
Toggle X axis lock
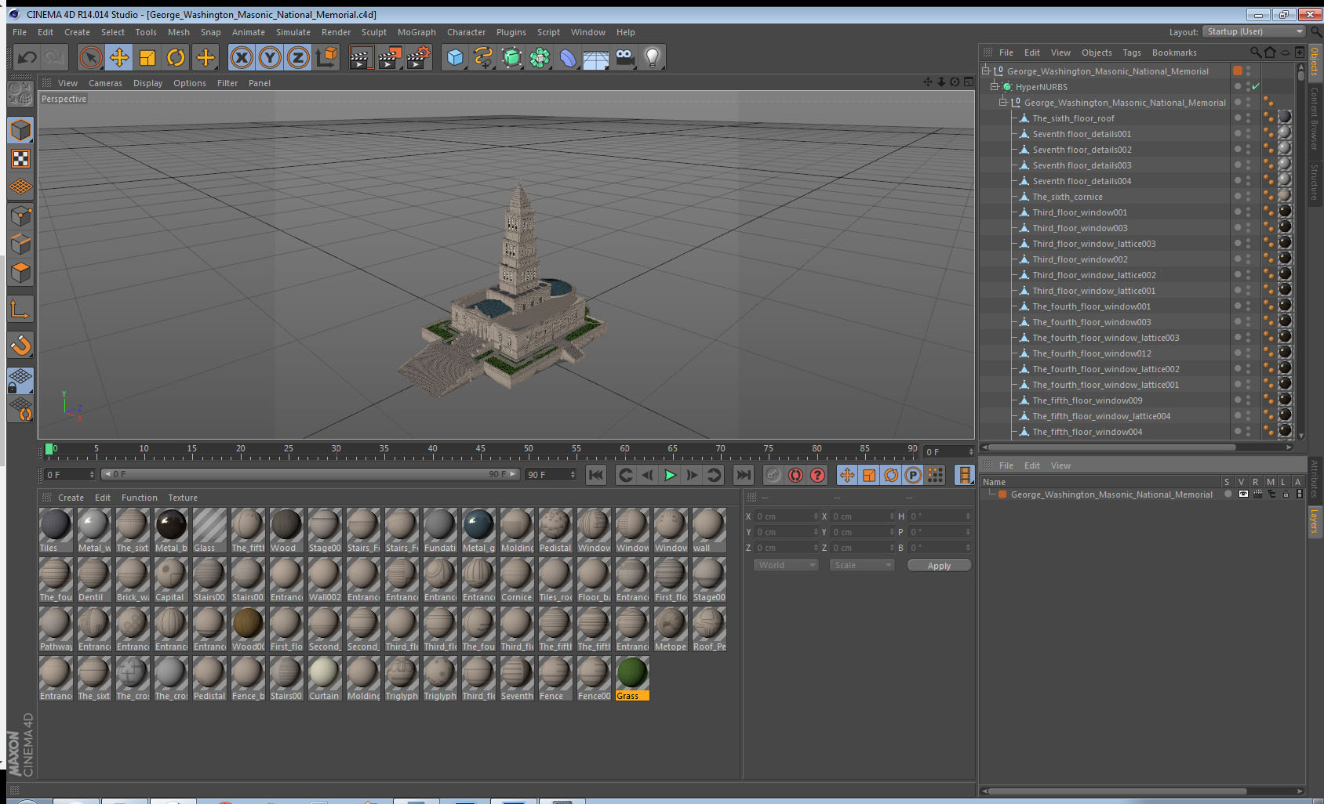(242, 57)
